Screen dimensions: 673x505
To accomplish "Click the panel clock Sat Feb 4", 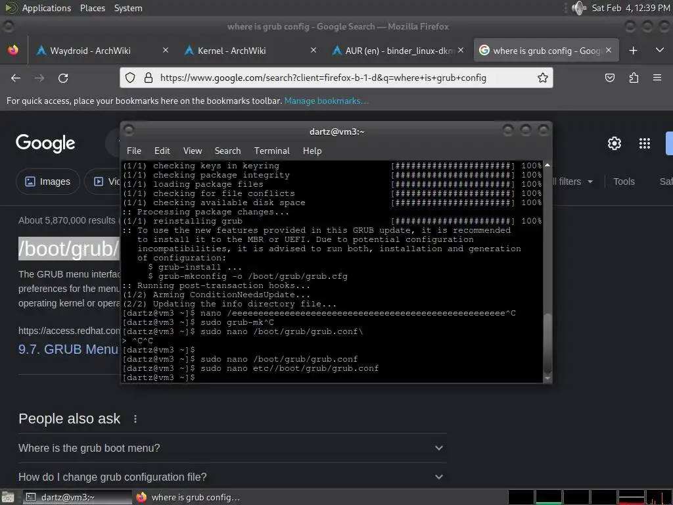I will (630, 8).
